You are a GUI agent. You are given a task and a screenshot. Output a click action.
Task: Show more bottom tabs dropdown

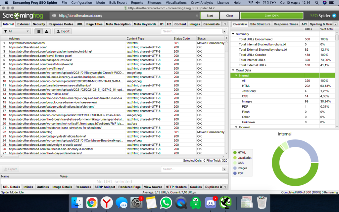[x=225, y=187]
